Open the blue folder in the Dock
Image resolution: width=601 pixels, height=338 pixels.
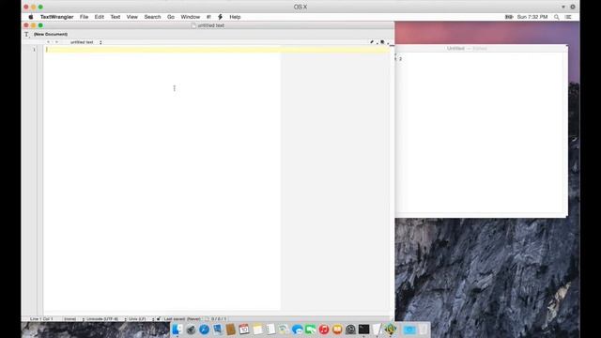409,330
